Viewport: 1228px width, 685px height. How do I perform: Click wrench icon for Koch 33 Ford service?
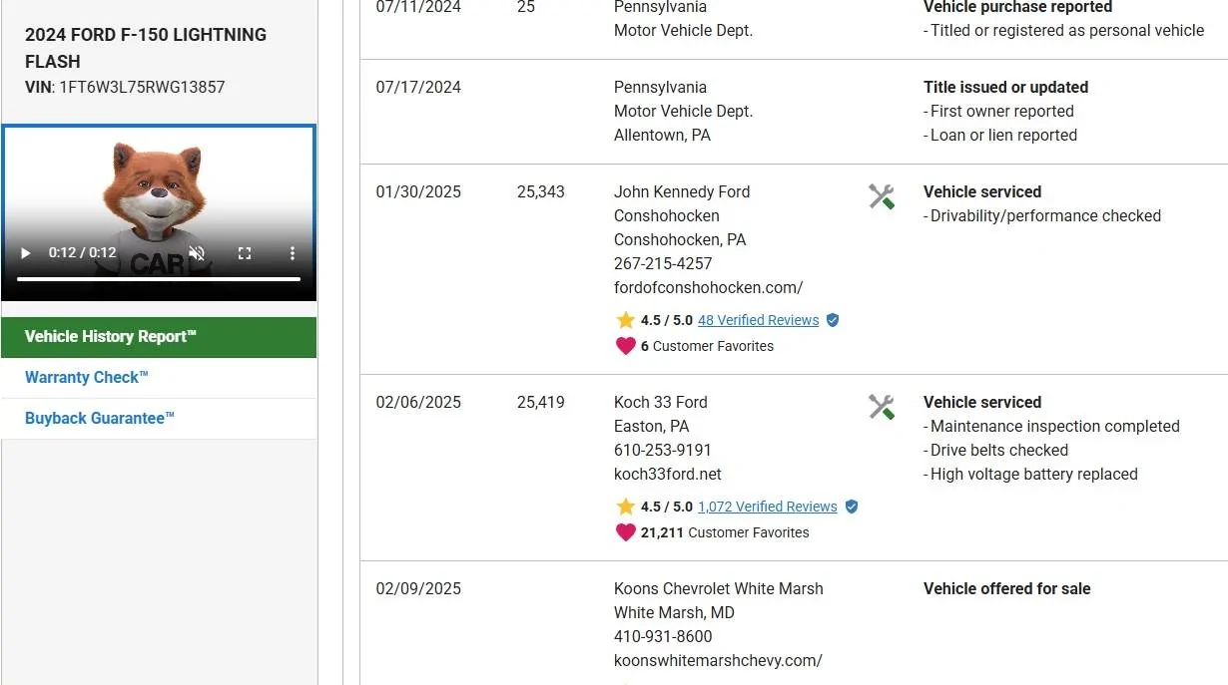881,407
